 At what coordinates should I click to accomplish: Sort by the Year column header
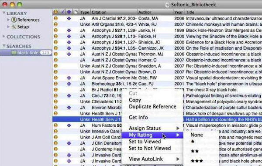[x=179, y=12]
